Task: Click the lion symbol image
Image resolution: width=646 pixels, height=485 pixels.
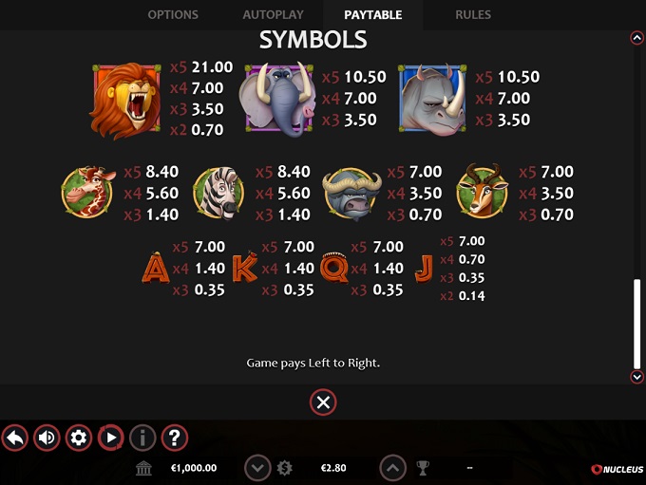Action: pos(125,101)
